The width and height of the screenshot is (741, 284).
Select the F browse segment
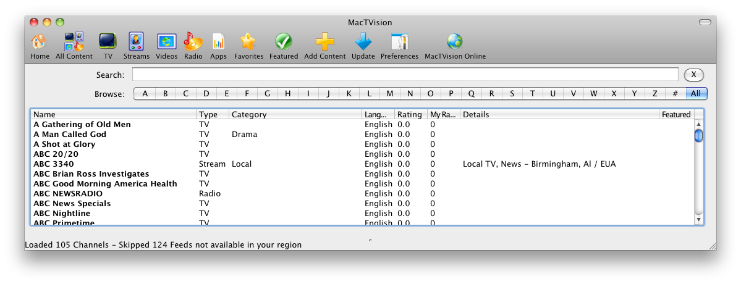247,94
